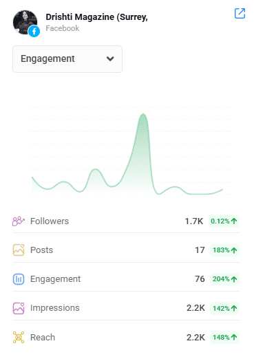Image resolution: width=254 pixels, height=361 pixels.
Task: Select the Posts row label
Action: point(42,250)
